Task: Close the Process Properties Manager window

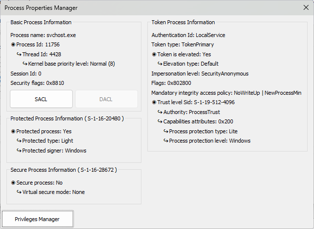Action: click(x=305, y=7)
